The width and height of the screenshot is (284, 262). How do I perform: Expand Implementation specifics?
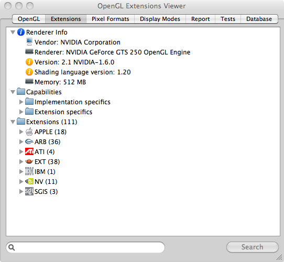tap(21, 102)
